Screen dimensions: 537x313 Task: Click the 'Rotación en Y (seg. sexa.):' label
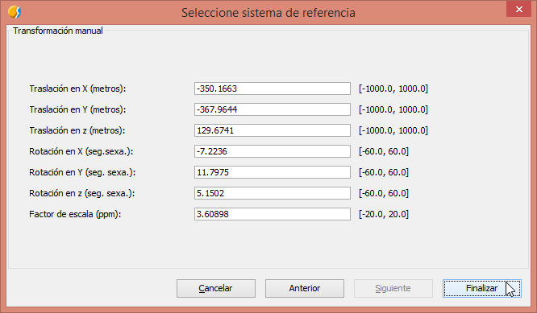(x=82, y=172)
